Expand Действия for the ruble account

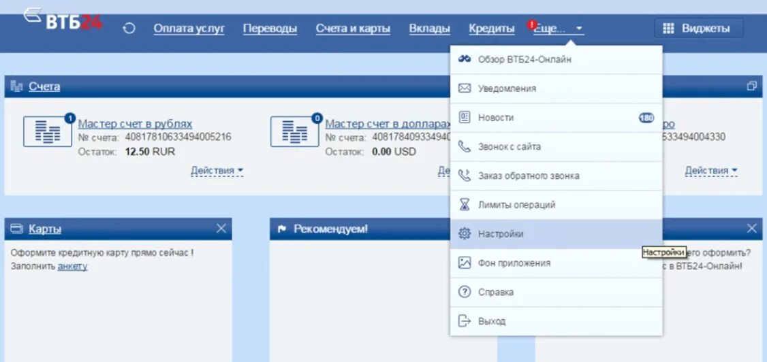pyautogui.click(x=217, y=171)
